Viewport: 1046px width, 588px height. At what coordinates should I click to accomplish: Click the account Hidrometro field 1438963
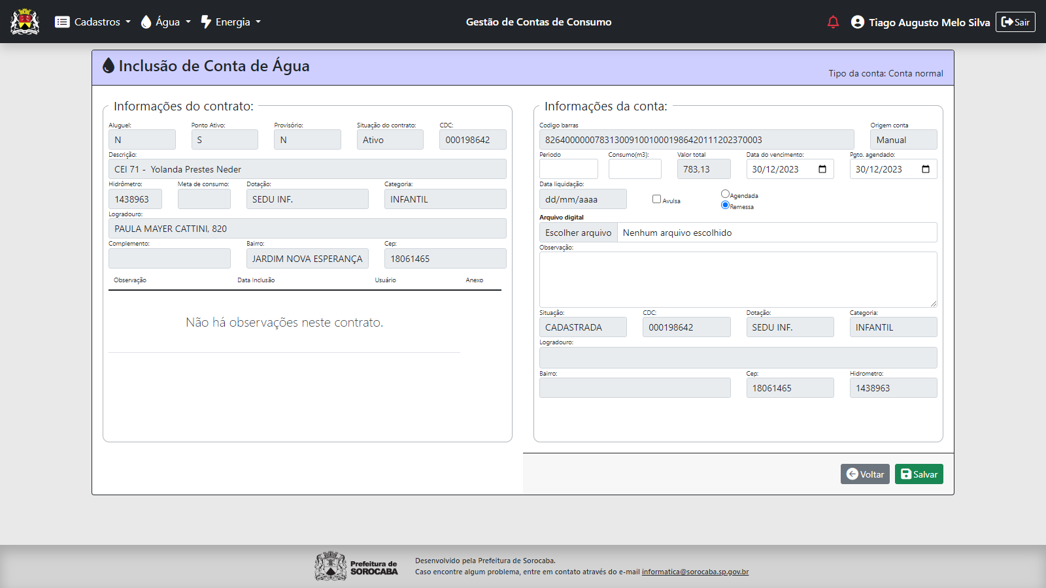[893, 388]
